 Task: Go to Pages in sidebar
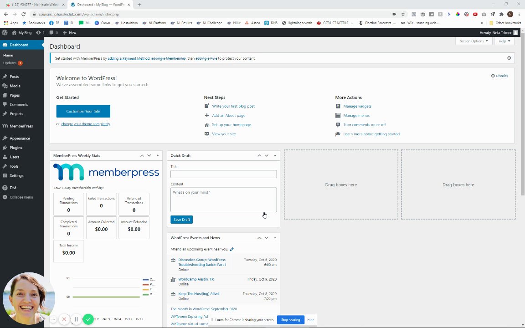click(15, 95)
